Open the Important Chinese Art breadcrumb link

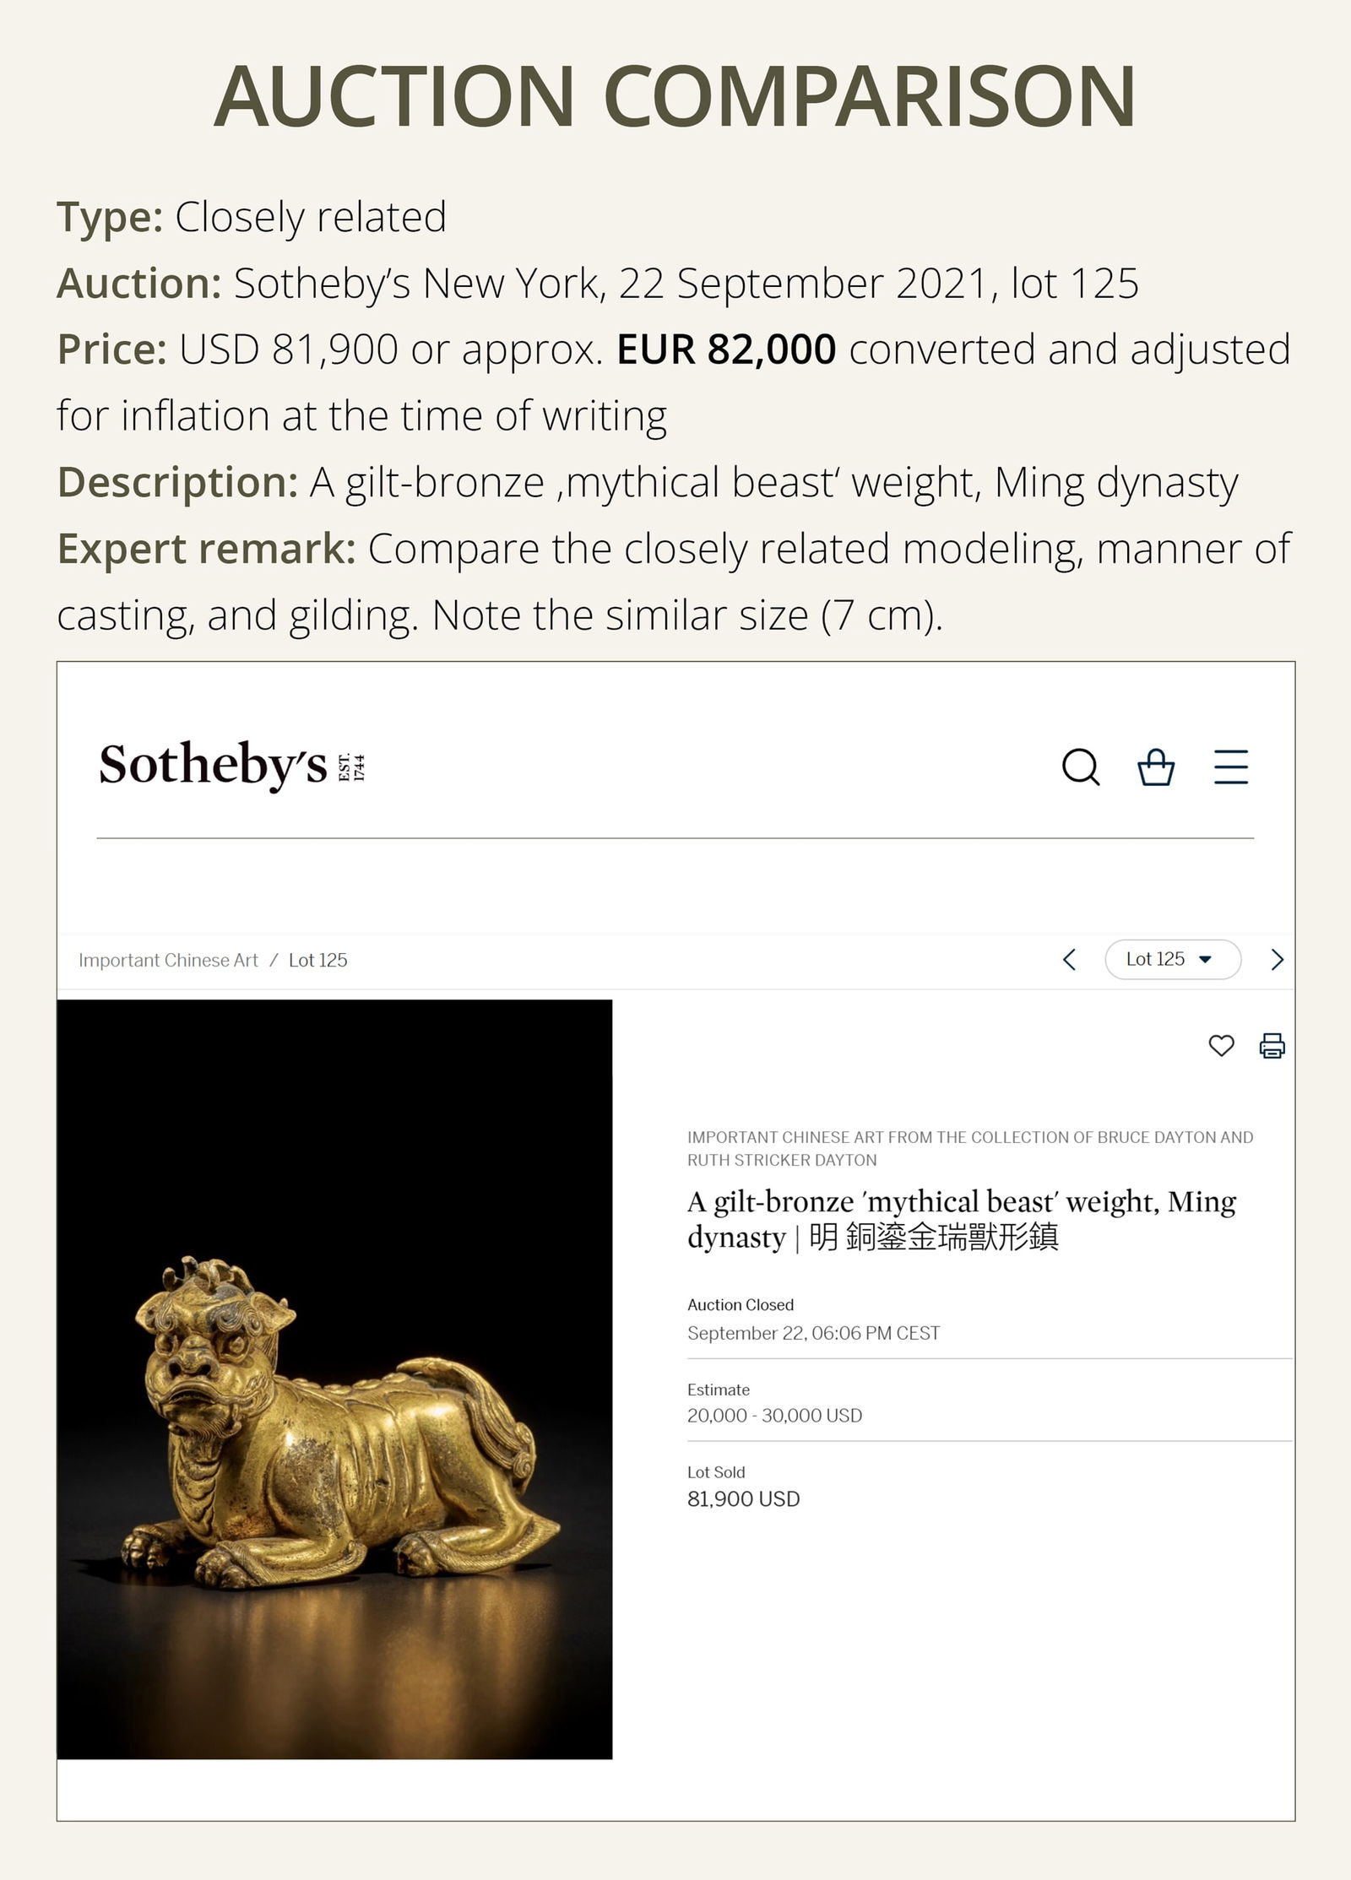[167, 960]
